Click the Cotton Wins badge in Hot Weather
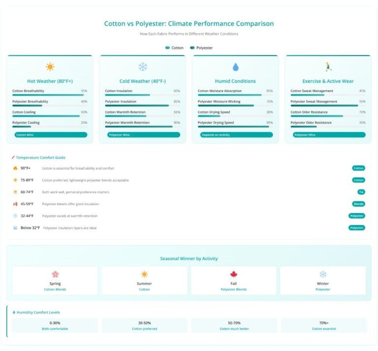 coord(50,135)
